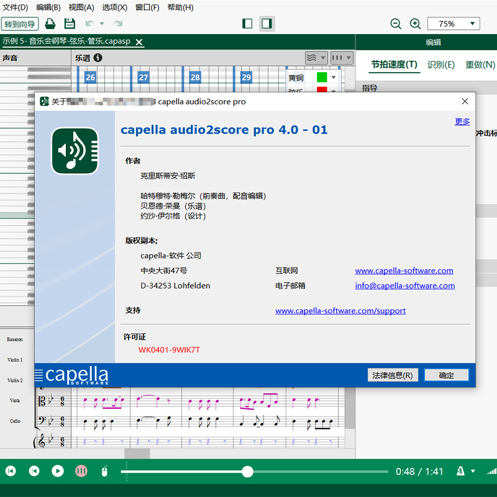Viewport: 497px width, 497px height.
Task: Click the skip to start playback icon
Action: 11,471
